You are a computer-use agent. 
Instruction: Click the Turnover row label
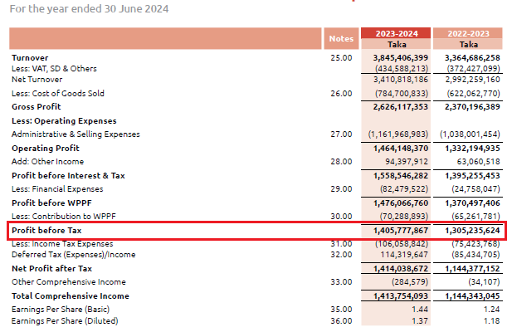point(30,57)
